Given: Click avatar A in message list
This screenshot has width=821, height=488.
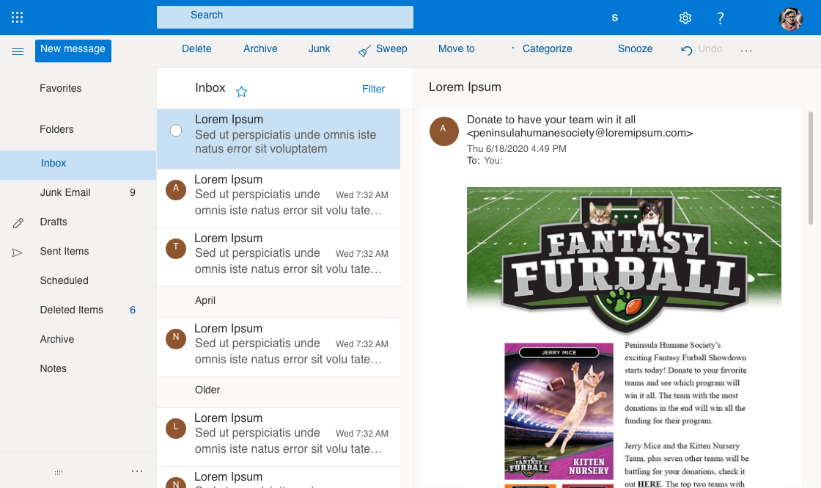Looking at the screenshot, I should pyautogui.click(x=176, y=190).
